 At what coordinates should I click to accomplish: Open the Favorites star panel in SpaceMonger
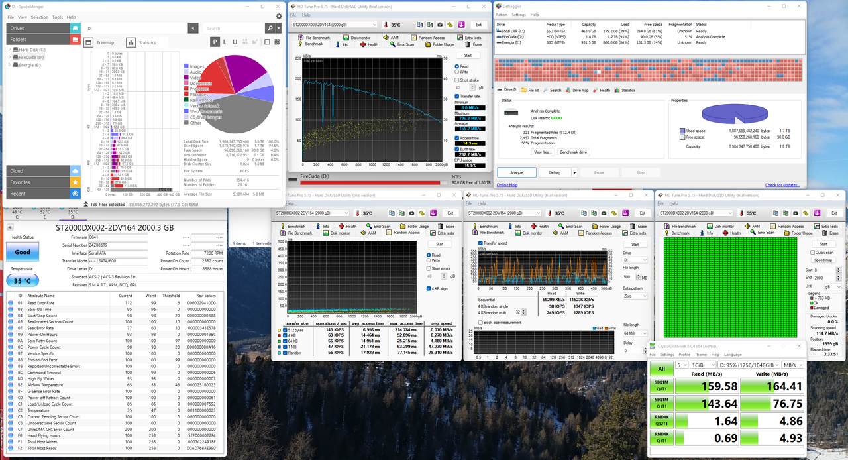[43, 182]
